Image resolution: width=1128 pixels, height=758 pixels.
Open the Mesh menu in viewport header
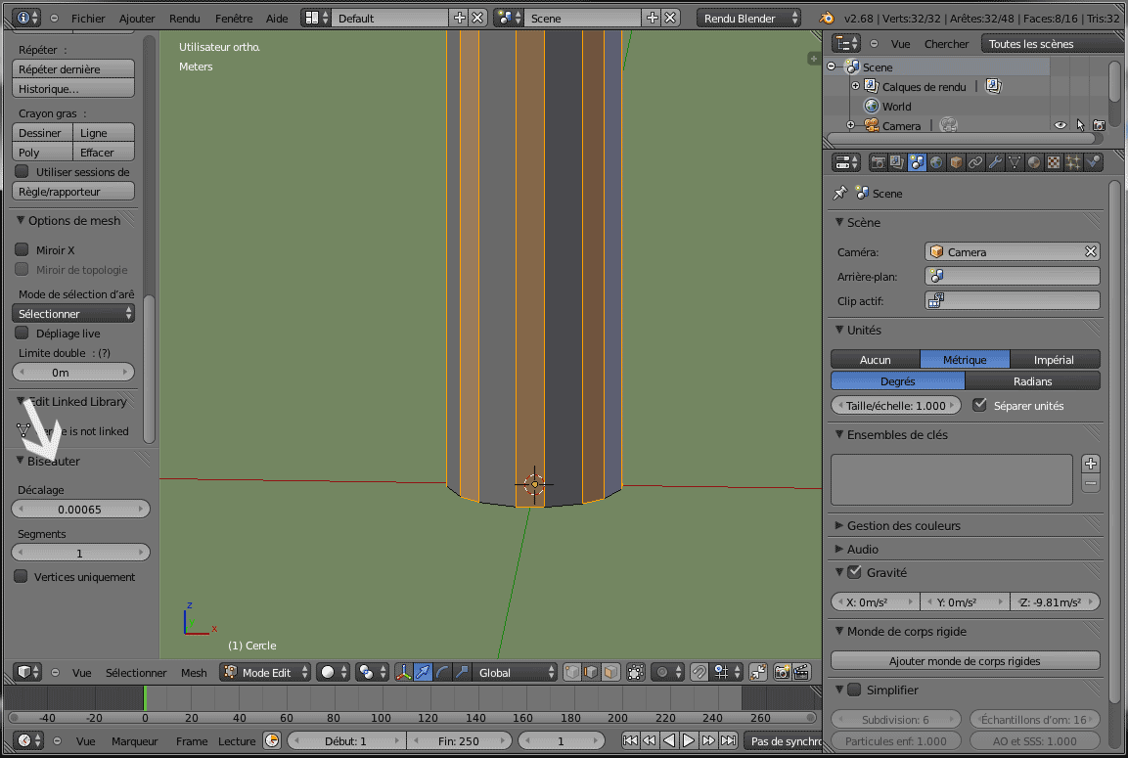(194, 672)
